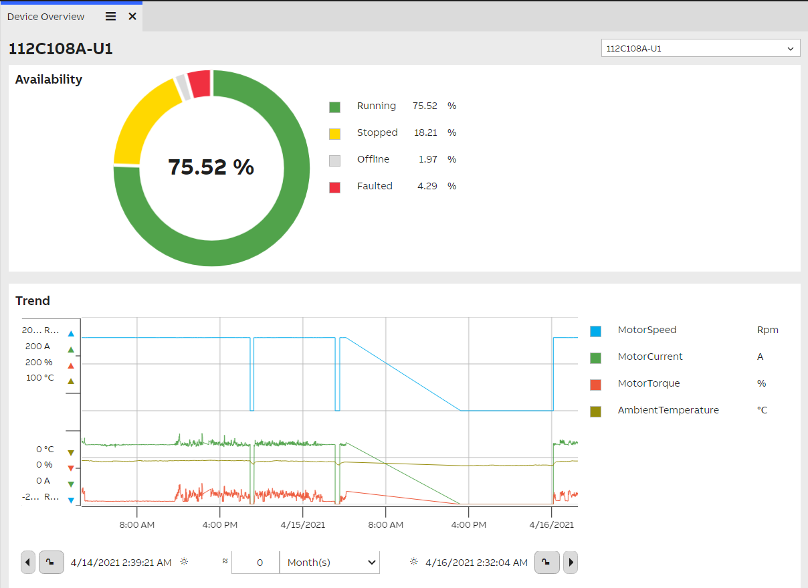Click the Trend heading
Image resolution: width=808 pixels, height=588 pixels.
tap(33, 300)
